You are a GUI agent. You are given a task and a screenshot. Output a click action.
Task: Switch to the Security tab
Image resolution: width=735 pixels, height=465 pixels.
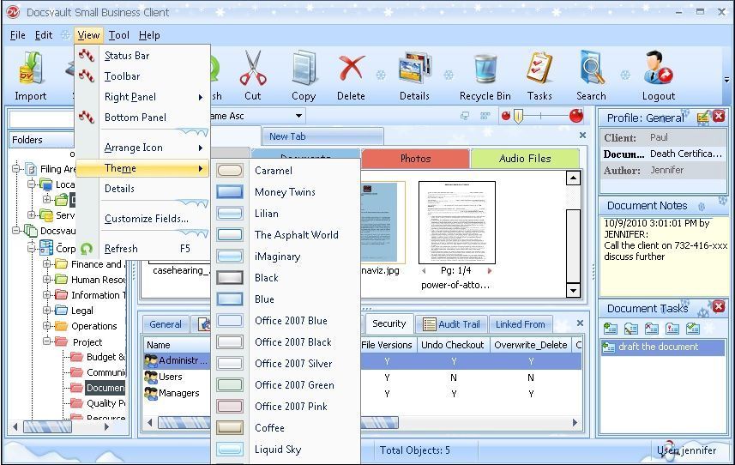point(389,323)
